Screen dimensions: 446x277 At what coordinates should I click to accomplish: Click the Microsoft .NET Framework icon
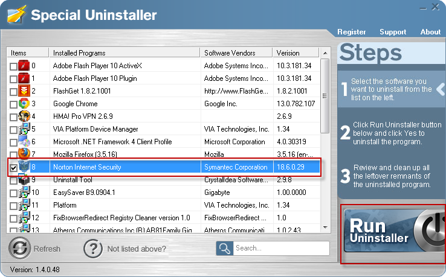coord(24,141)
